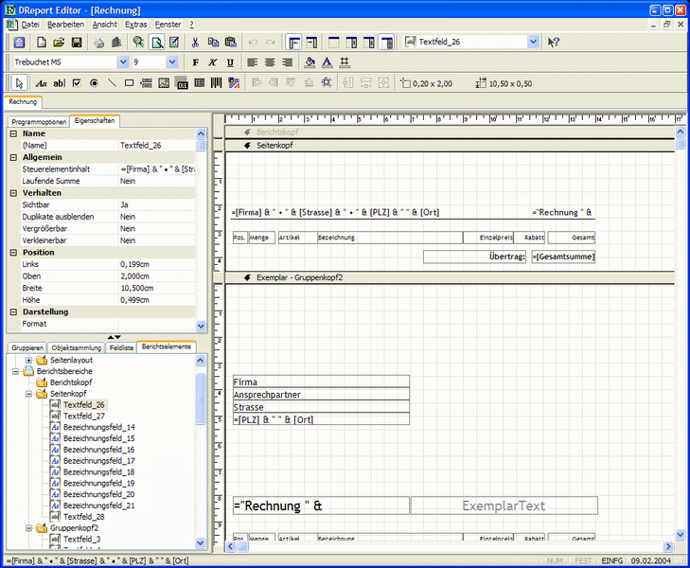Open the font color A tool
Image resolution: width=690 pixels, height=568 pixels.
coord(327,62)
